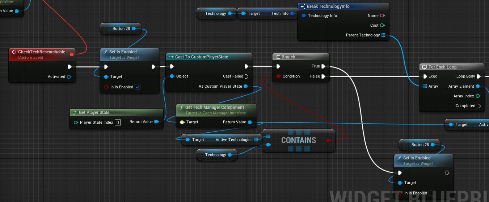The width and height of the screenshot is (489, 202).
Task: Click the Break TechnologyInfo Cost output pin
Action: click(382, 25)
